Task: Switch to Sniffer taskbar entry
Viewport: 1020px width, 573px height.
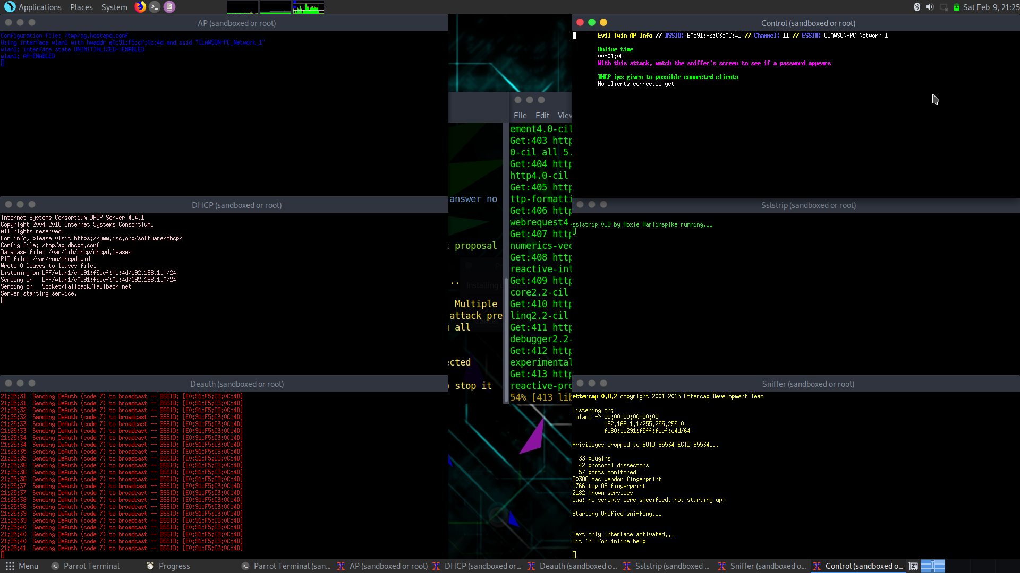Action: click(x=762, y=566)
